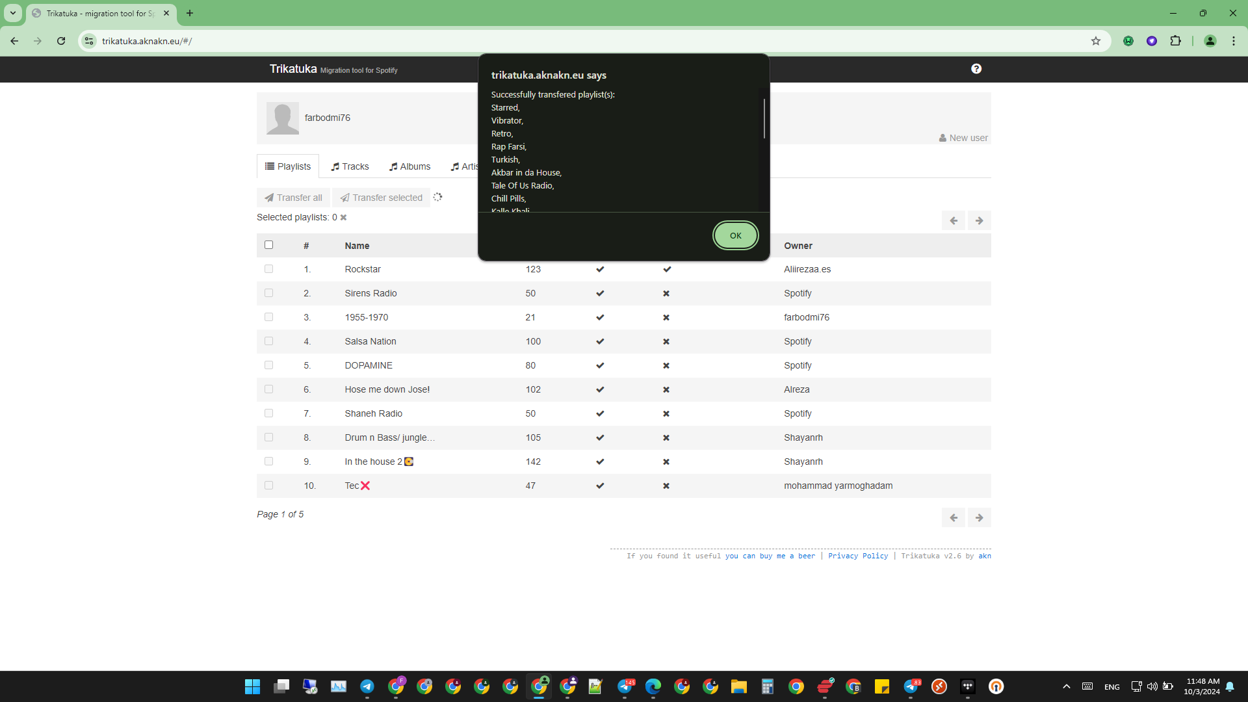
Task: Check the Drum n Bass/ jungle checkbox
Action: tap(269, 437)
